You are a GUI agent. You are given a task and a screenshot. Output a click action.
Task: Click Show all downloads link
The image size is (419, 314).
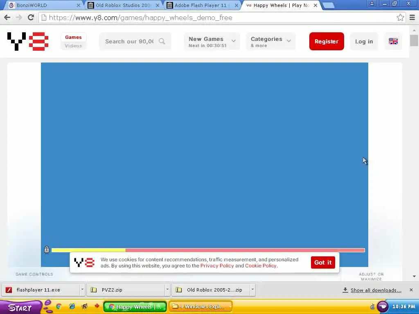[x=376, y=290]
